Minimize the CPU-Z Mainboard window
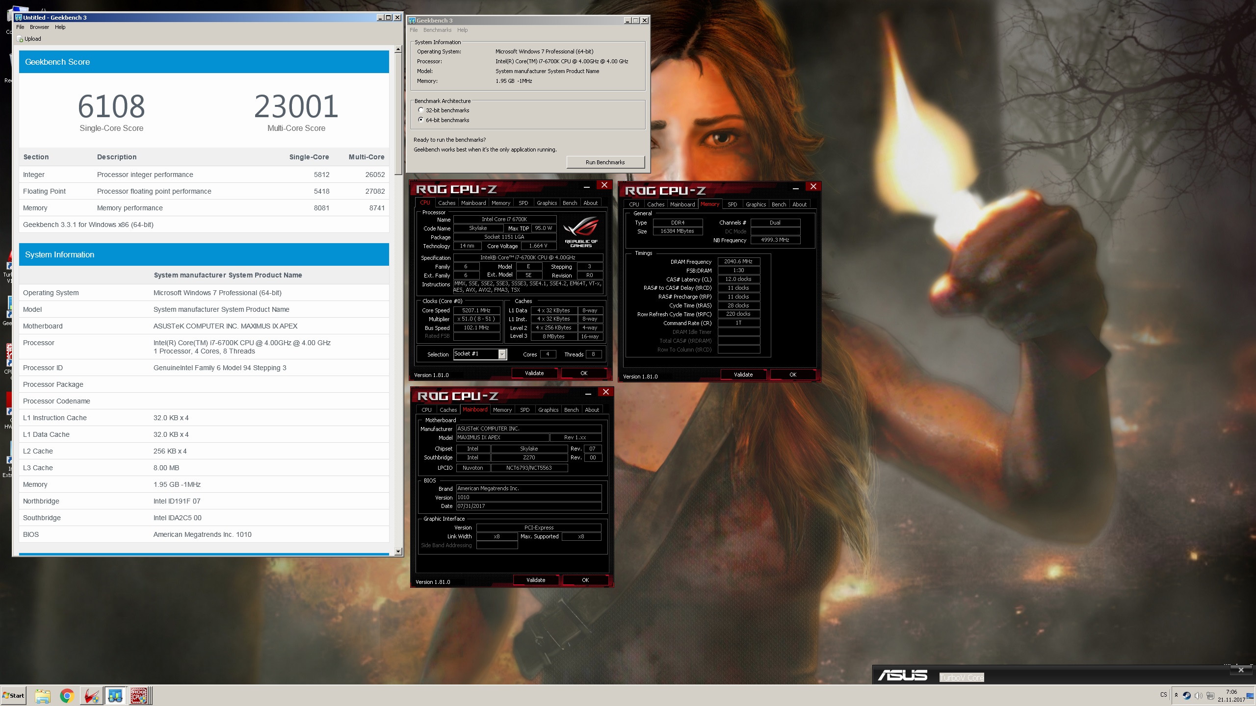This screenshot has height=706, width=1256. point(588,393)
